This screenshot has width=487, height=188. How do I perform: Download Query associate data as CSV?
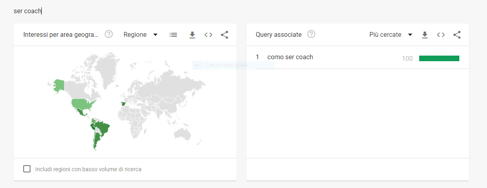425,35
